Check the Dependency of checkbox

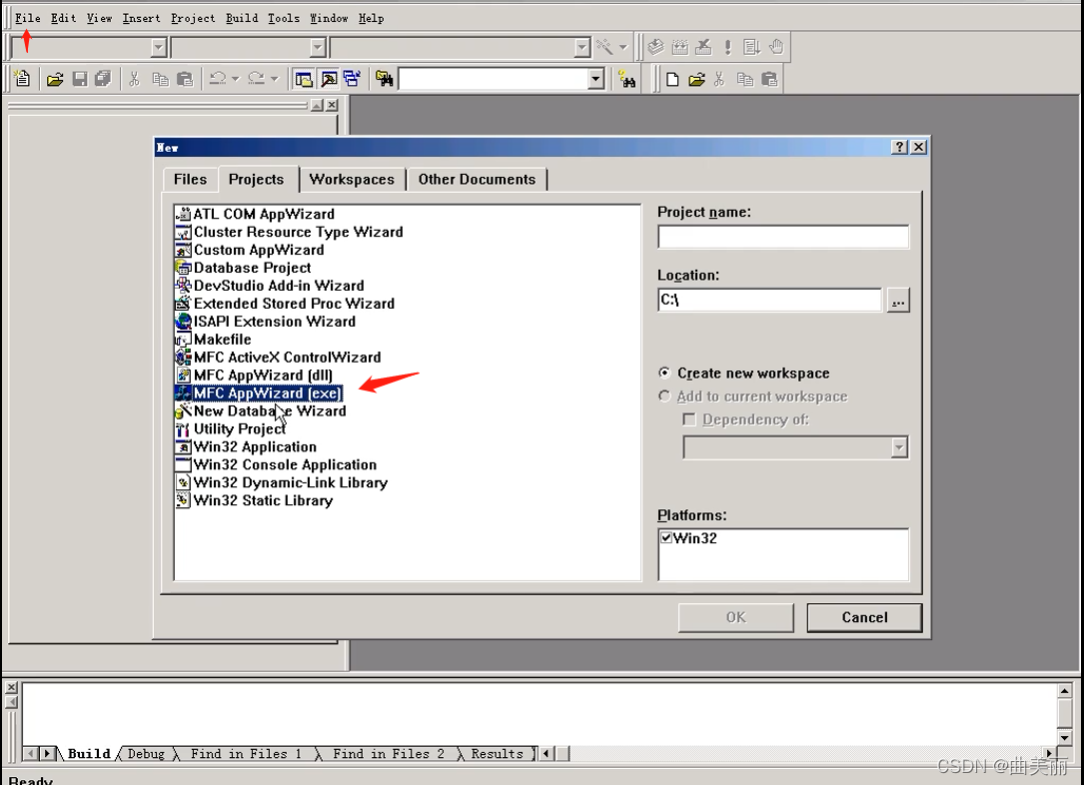pos(689,419)
